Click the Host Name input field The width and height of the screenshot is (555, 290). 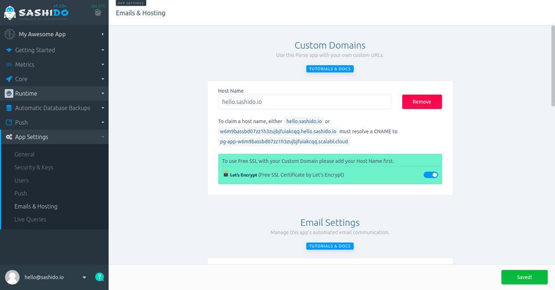[x=305, y=102]
